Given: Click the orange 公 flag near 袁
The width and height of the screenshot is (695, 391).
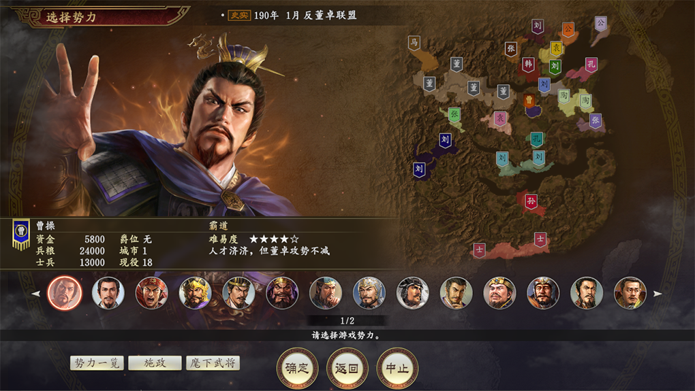Looking at the screenshot, I should [568, 30].
